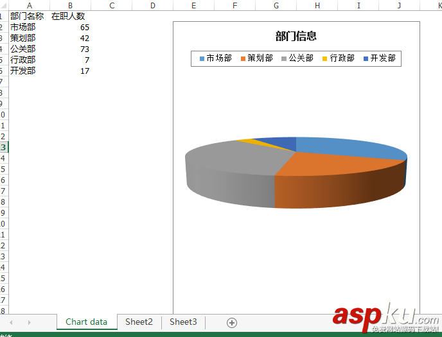Select cell containing 行政部 in column A
The height and width of the screenshot is (337, 442).
[30, 60]
